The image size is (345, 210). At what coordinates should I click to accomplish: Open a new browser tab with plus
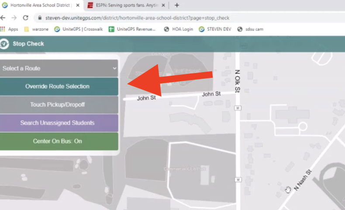(x=177, y=5)
